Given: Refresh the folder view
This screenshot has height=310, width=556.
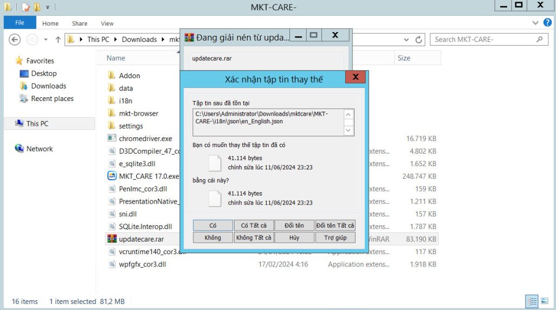Looking at the screenshot, I should coord(419,40).
